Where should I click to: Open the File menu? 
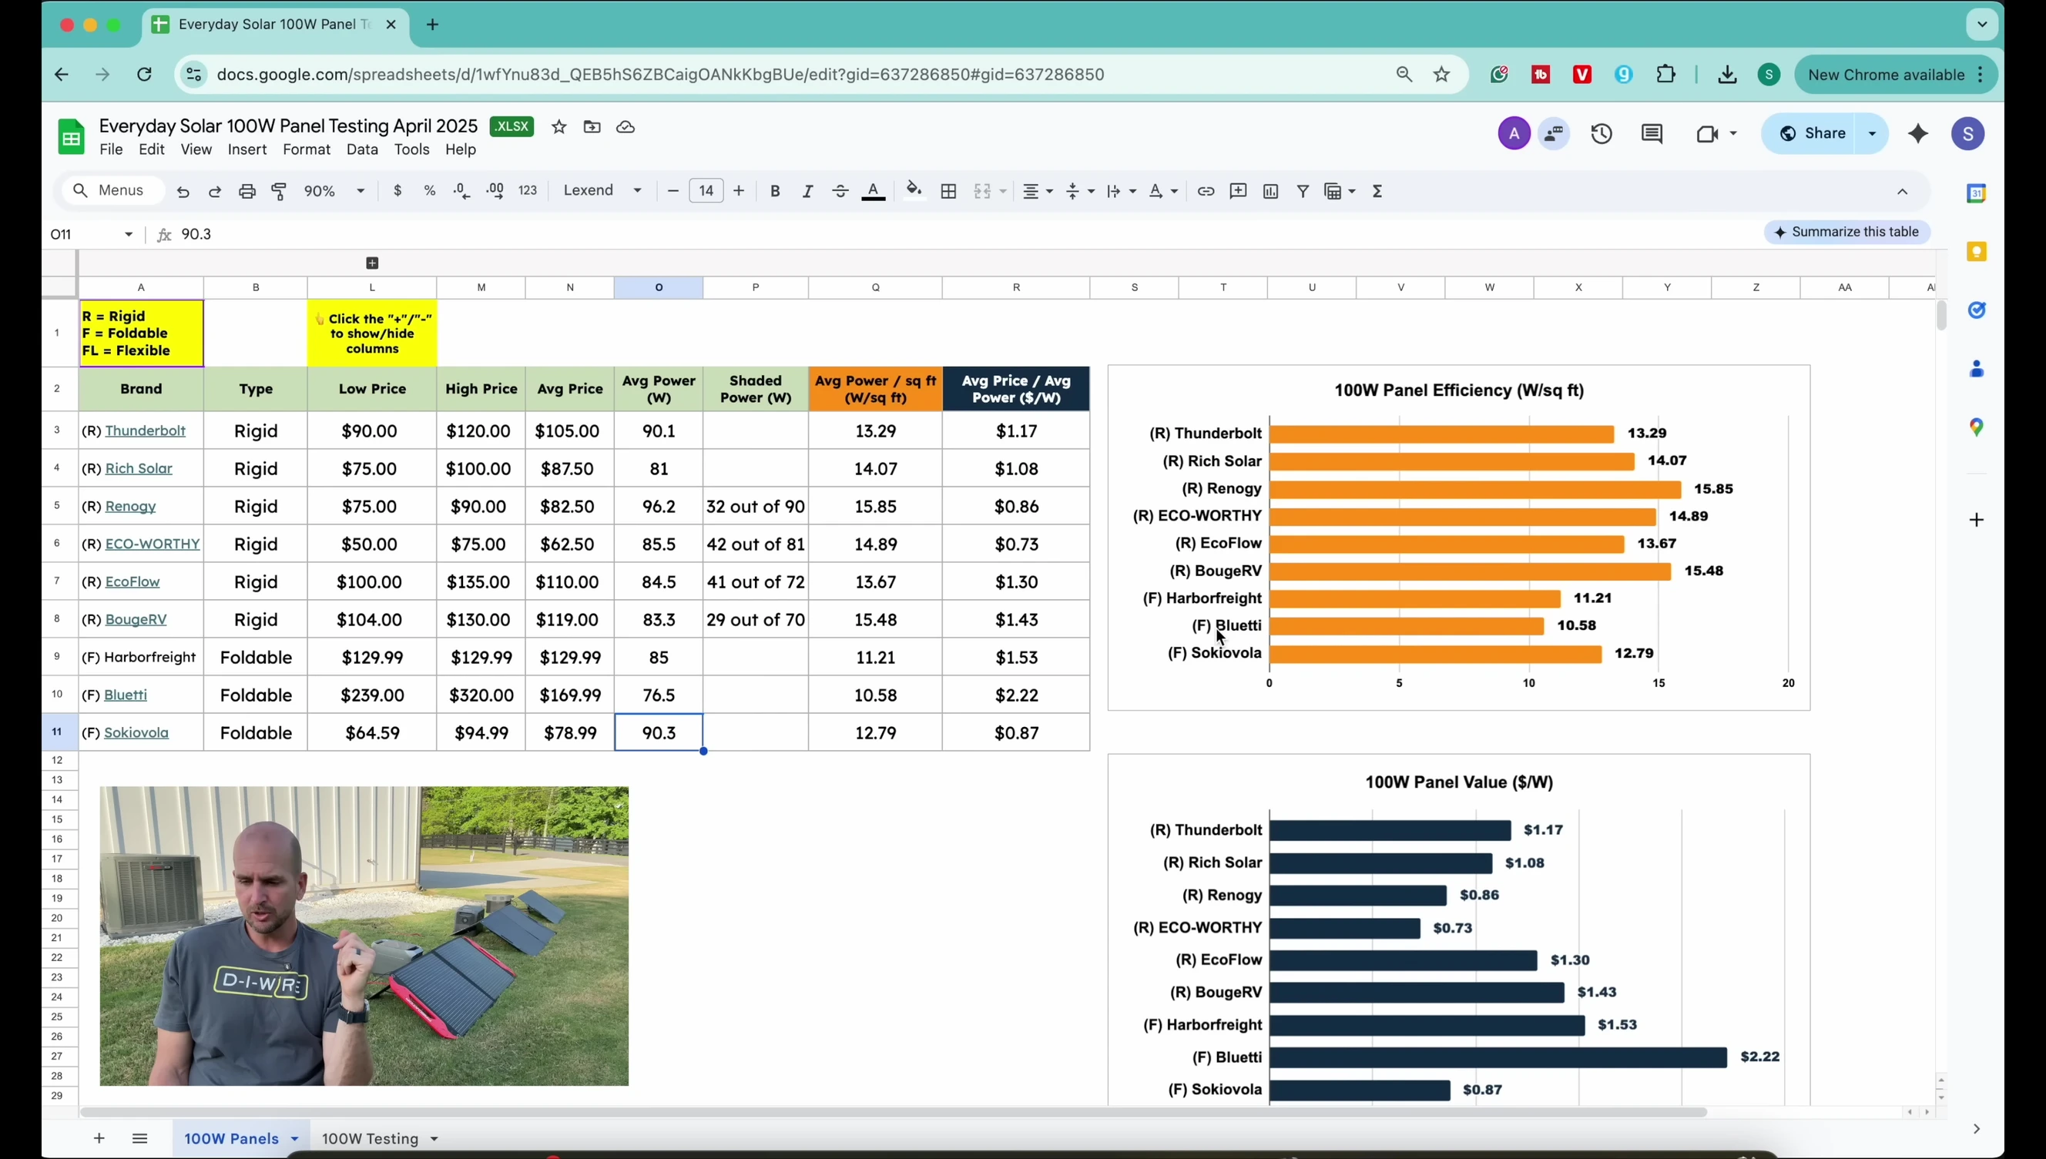pyautogui.click(x=111, y=149)
